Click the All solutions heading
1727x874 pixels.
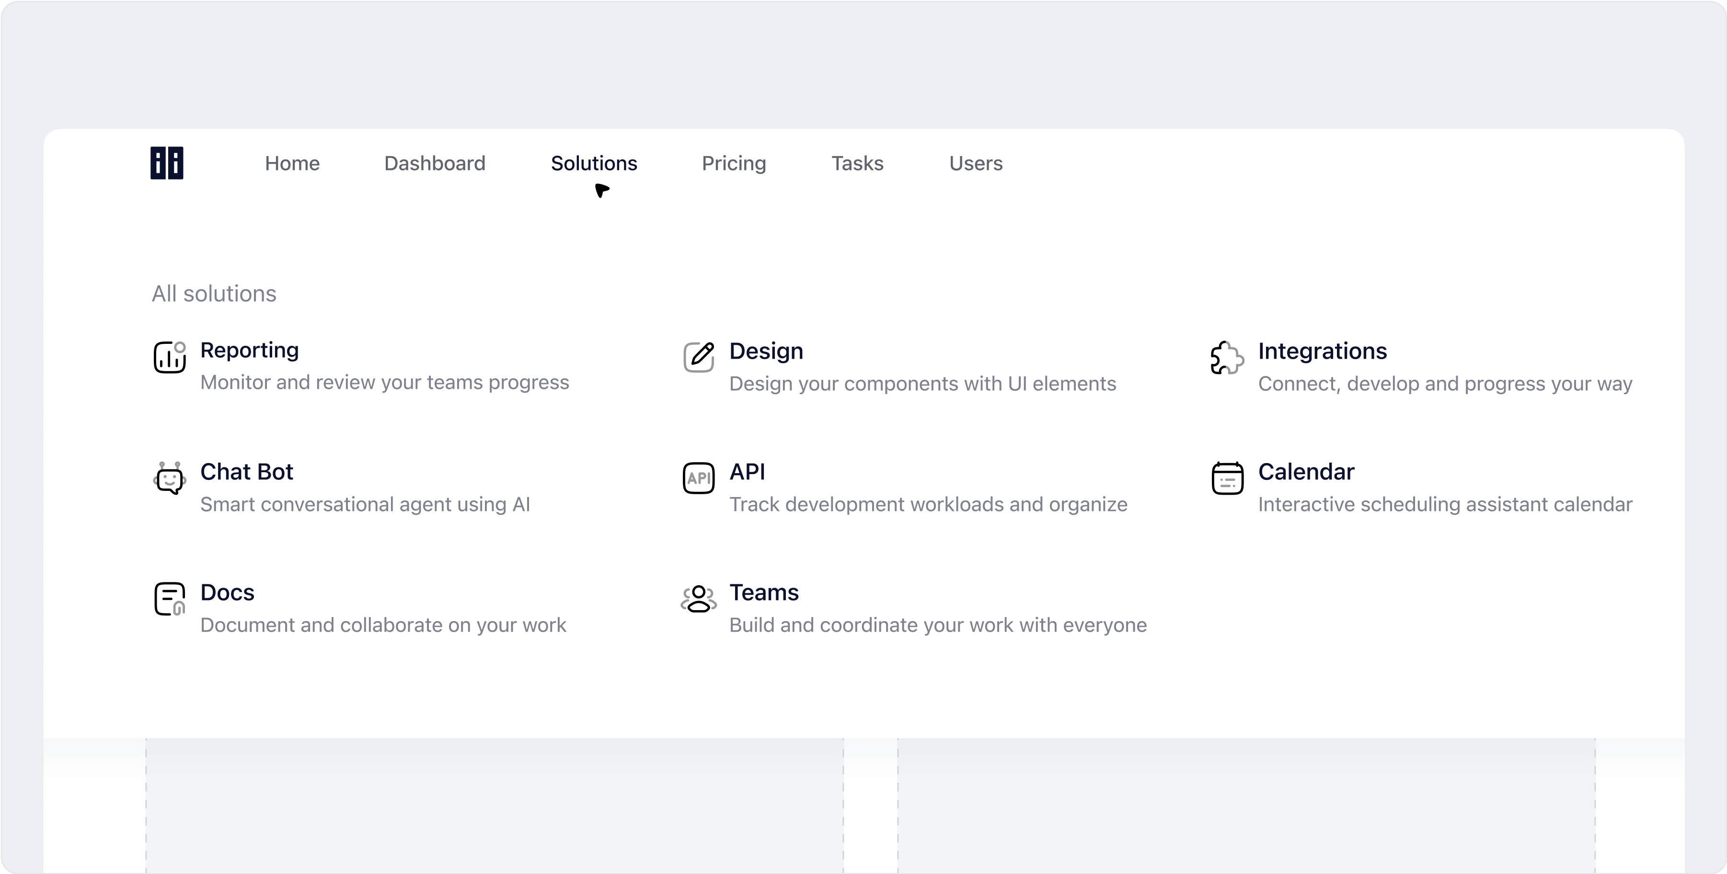tap(214, 294)
